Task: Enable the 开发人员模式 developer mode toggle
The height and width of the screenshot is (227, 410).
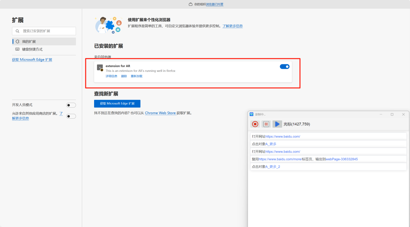Action: 71,105
